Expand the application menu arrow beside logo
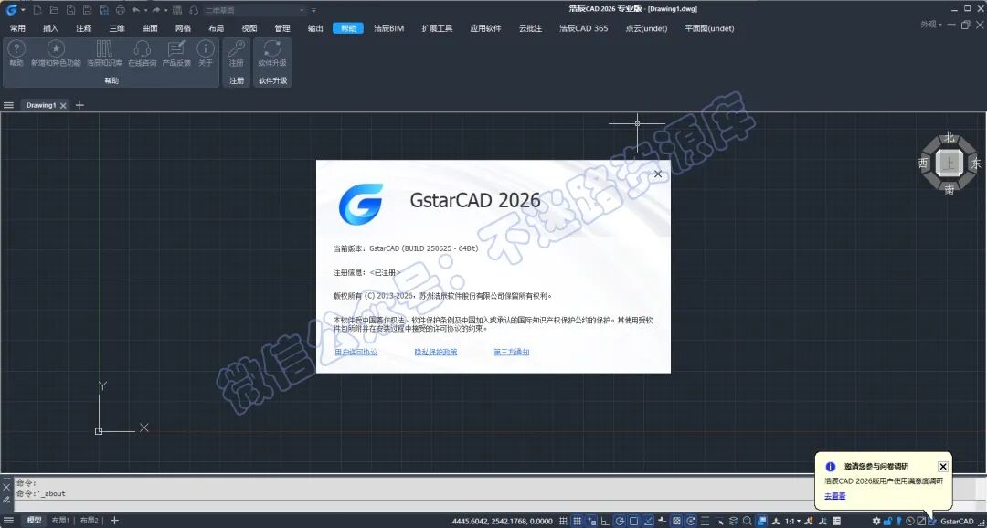This screenshot has height=528, width=987. pyautogui.click(x=23, y=10)
